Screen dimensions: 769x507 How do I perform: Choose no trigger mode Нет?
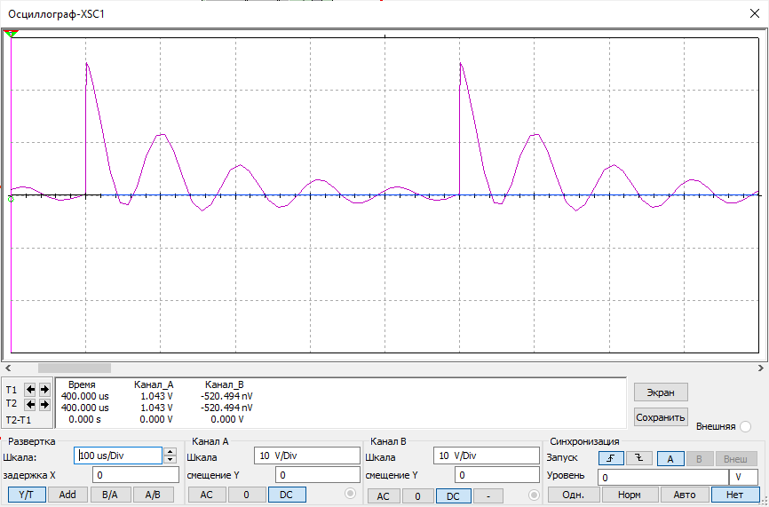click(735, 495)
